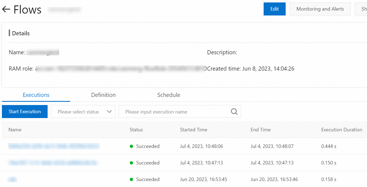This screenshot has width=367, height=187.
Task: Open the first execution's details link
Action: [54, 146]
